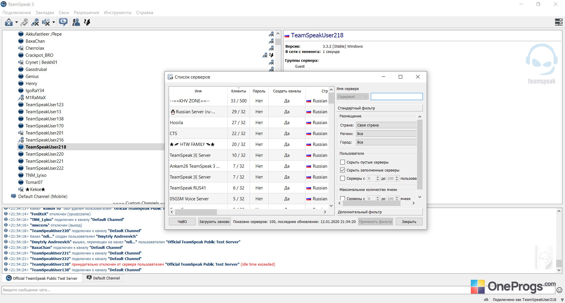This screenshot has height=303, width=565.
Task: Click the status icon beside Crackpot_BRO
Action: [x=21, y=55]
